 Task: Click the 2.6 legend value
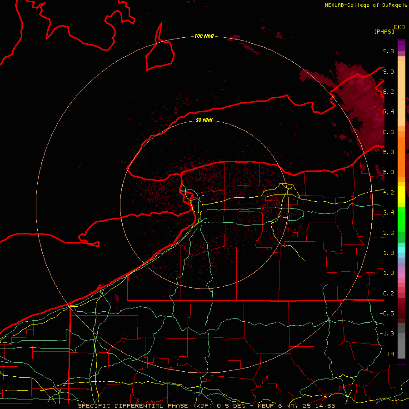point(389,233)
